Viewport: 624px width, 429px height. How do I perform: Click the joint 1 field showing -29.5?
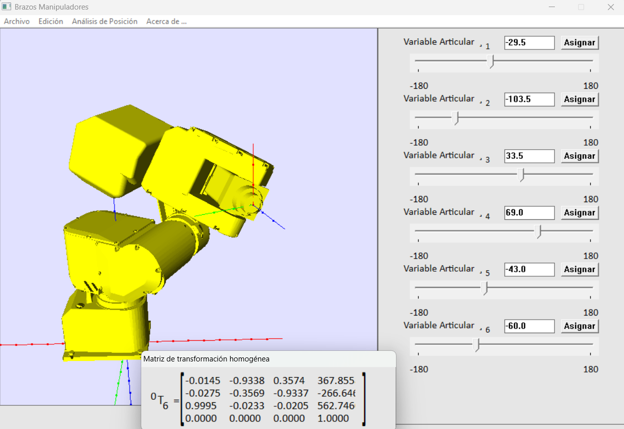click(x=529, y=42)
